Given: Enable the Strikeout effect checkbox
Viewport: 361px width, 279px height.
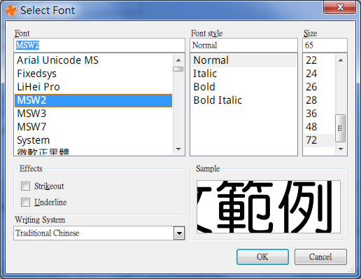Looking at the screenshot, I should click(x=25, y=186).
